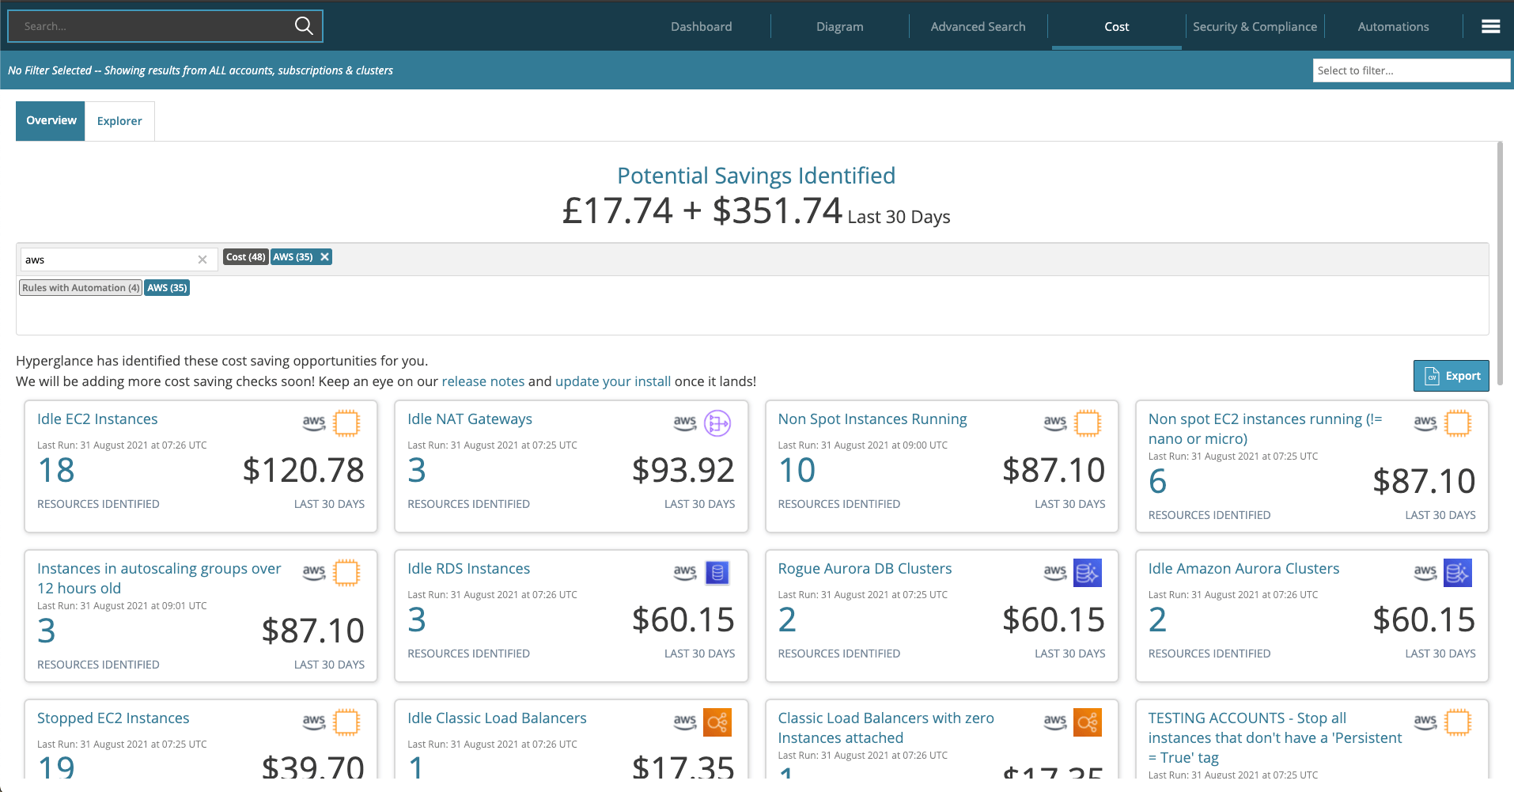
Task: Click the search magnifier icon
Action: pos(304,26)
